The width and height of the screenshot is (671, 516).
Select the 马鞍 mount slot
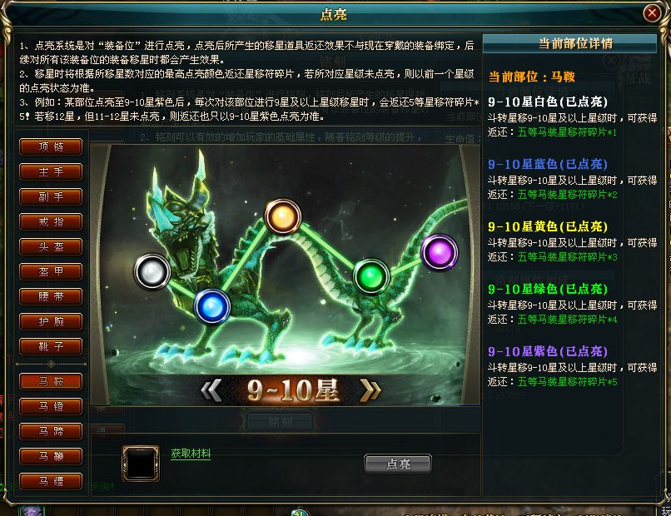51,381
